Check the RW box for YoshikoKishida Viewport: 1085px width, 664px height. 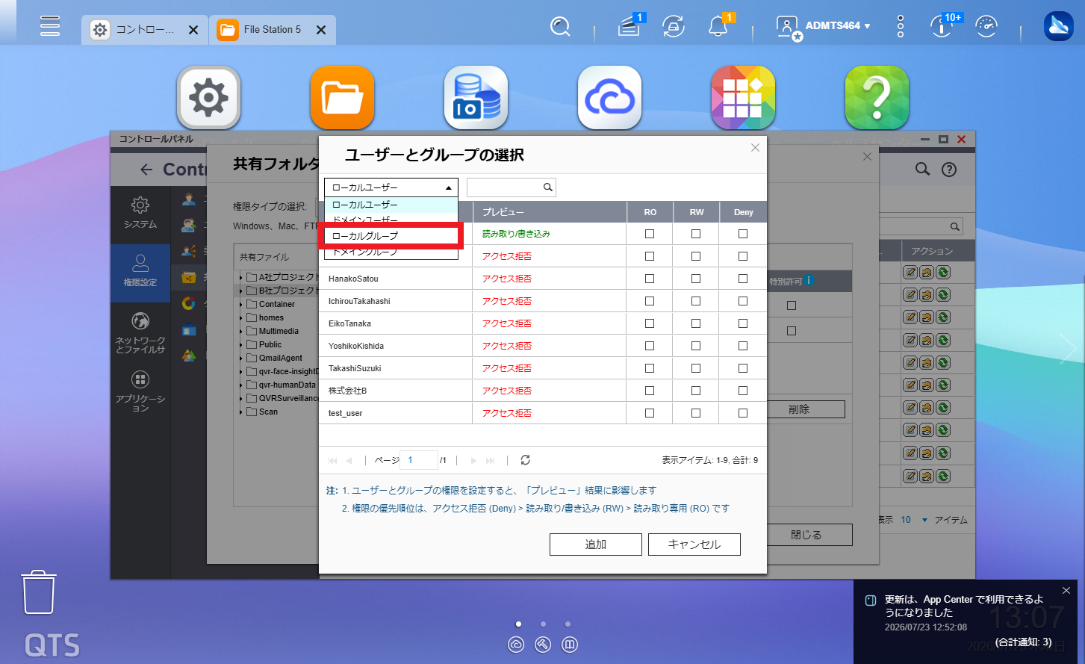(x=696, y=346)
